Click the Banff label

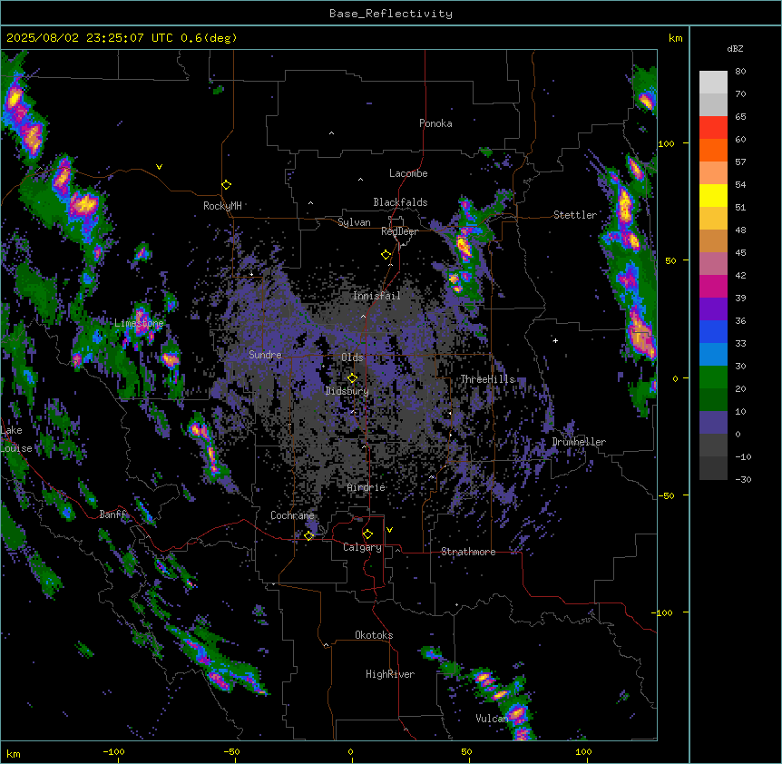(x=112, y=514)
